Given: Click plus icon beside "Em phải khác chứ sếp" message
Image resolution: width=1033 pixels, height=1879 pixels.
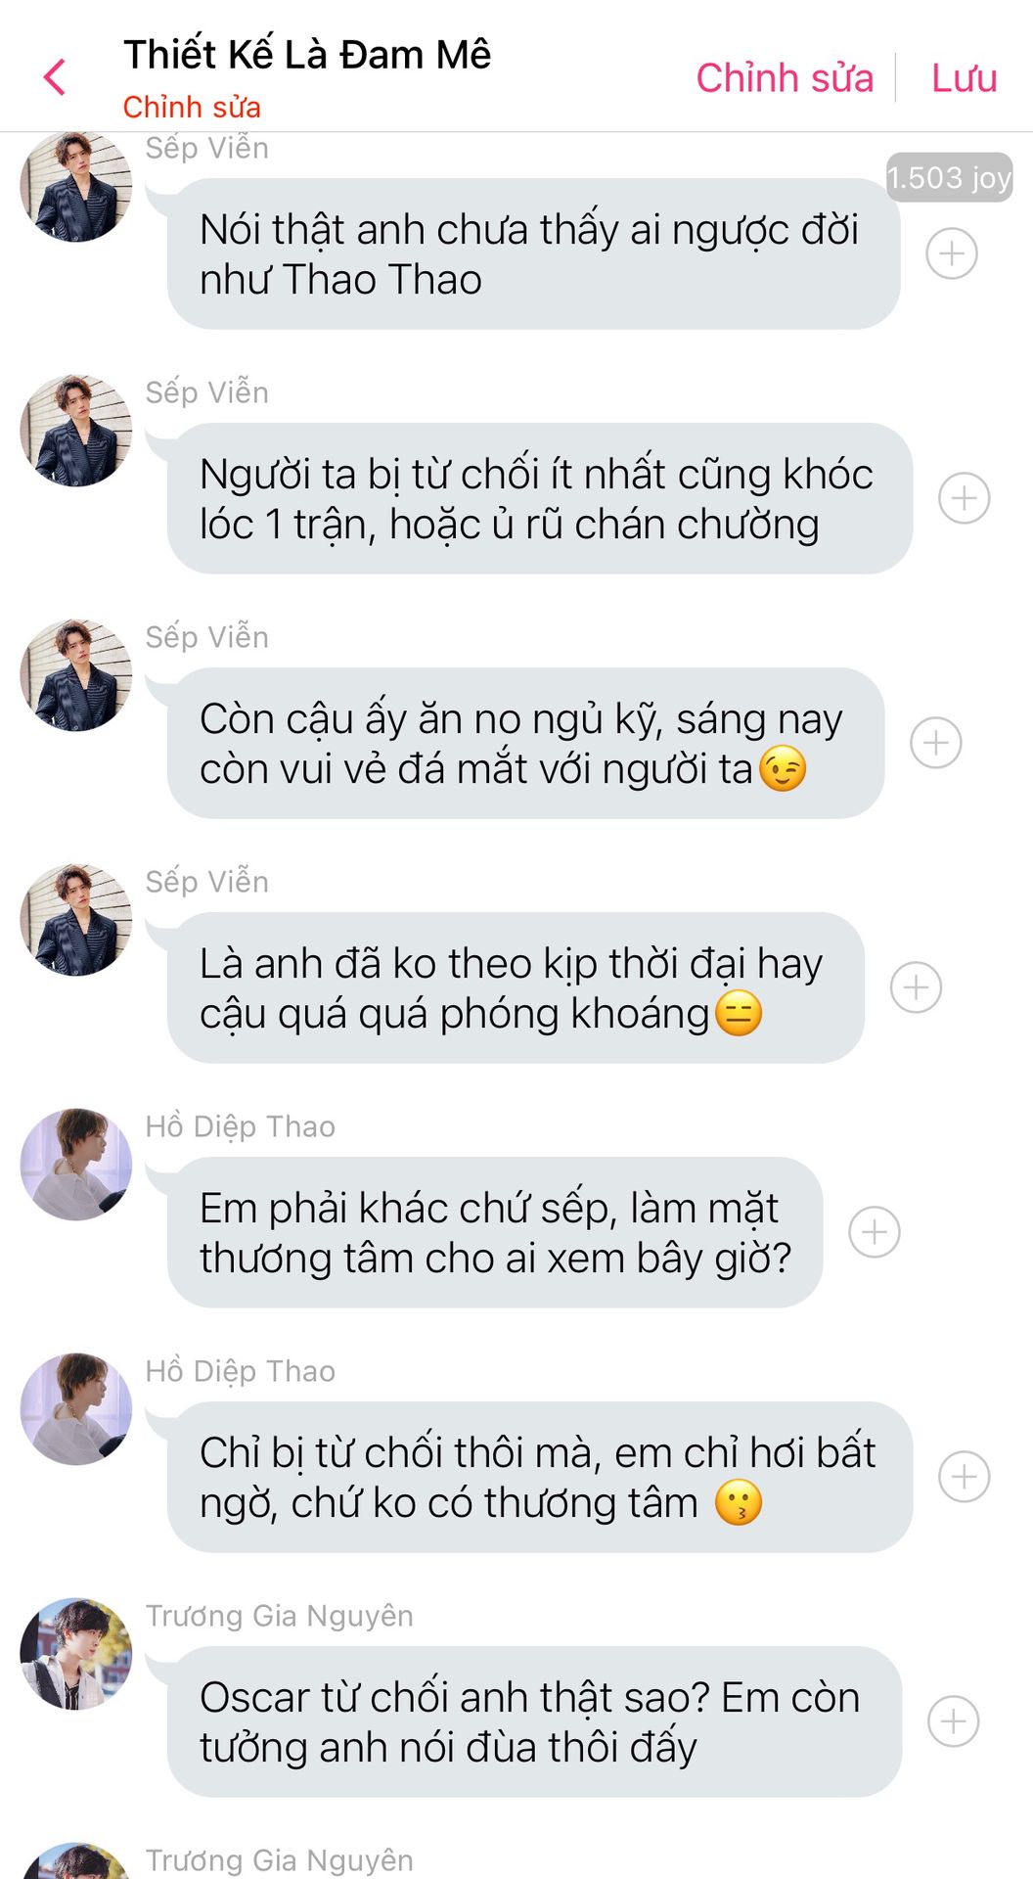Looking at the screenshot, I should (x=875, y=1232).
